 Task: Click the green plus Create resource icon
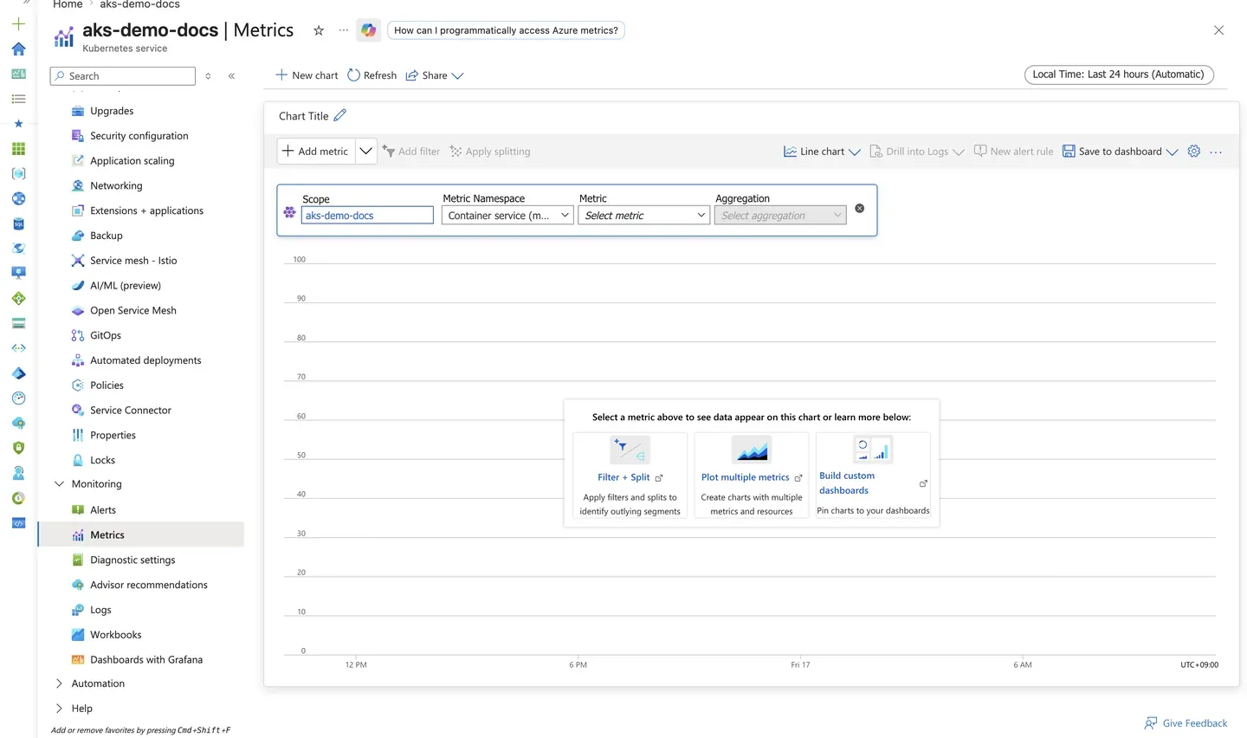click(18, 24)
